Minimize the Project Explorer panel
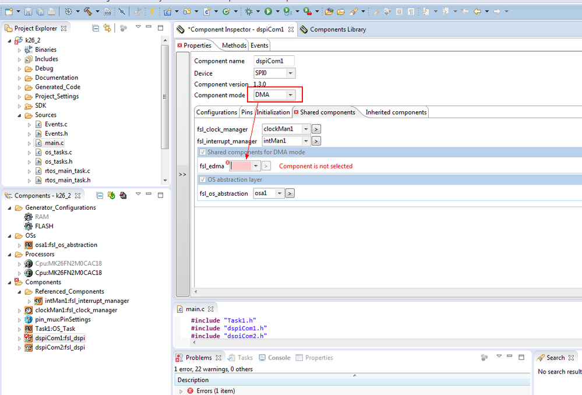The image size is (582, 395). tap(149, 27)
